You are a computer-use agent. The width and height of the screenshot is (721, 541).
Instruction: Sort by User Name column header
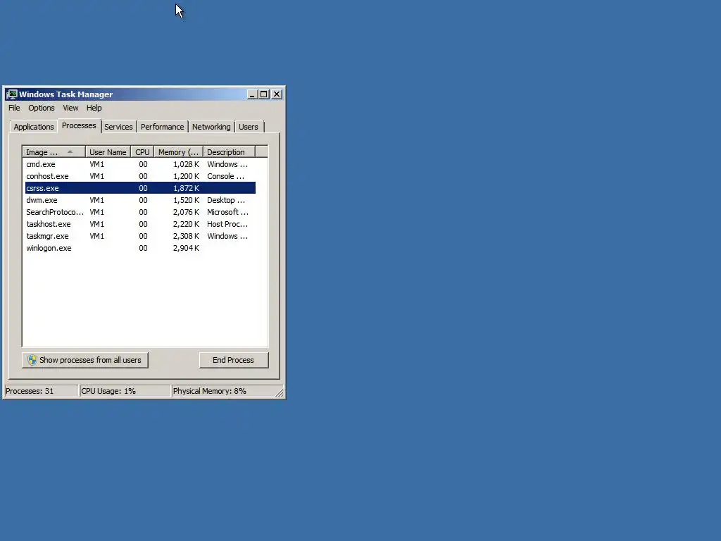click(x=108, y=152)
